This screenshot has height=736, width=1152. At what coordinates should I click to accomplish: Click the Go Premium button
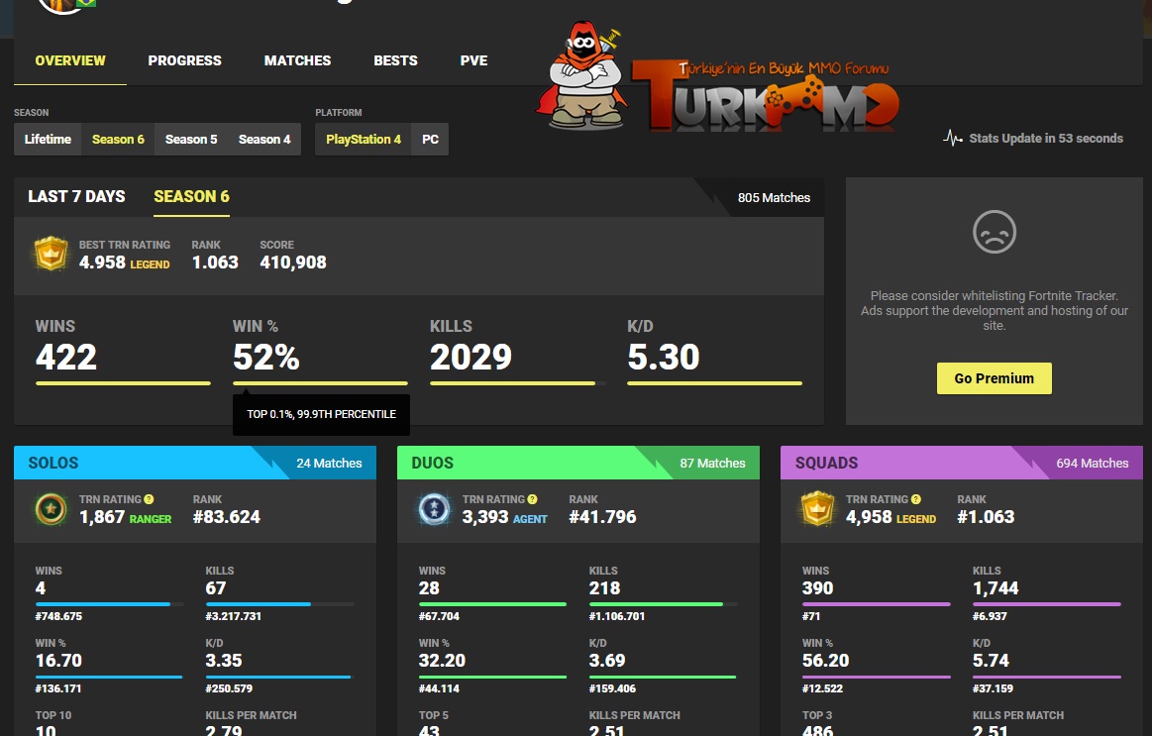tap(995, 378)
